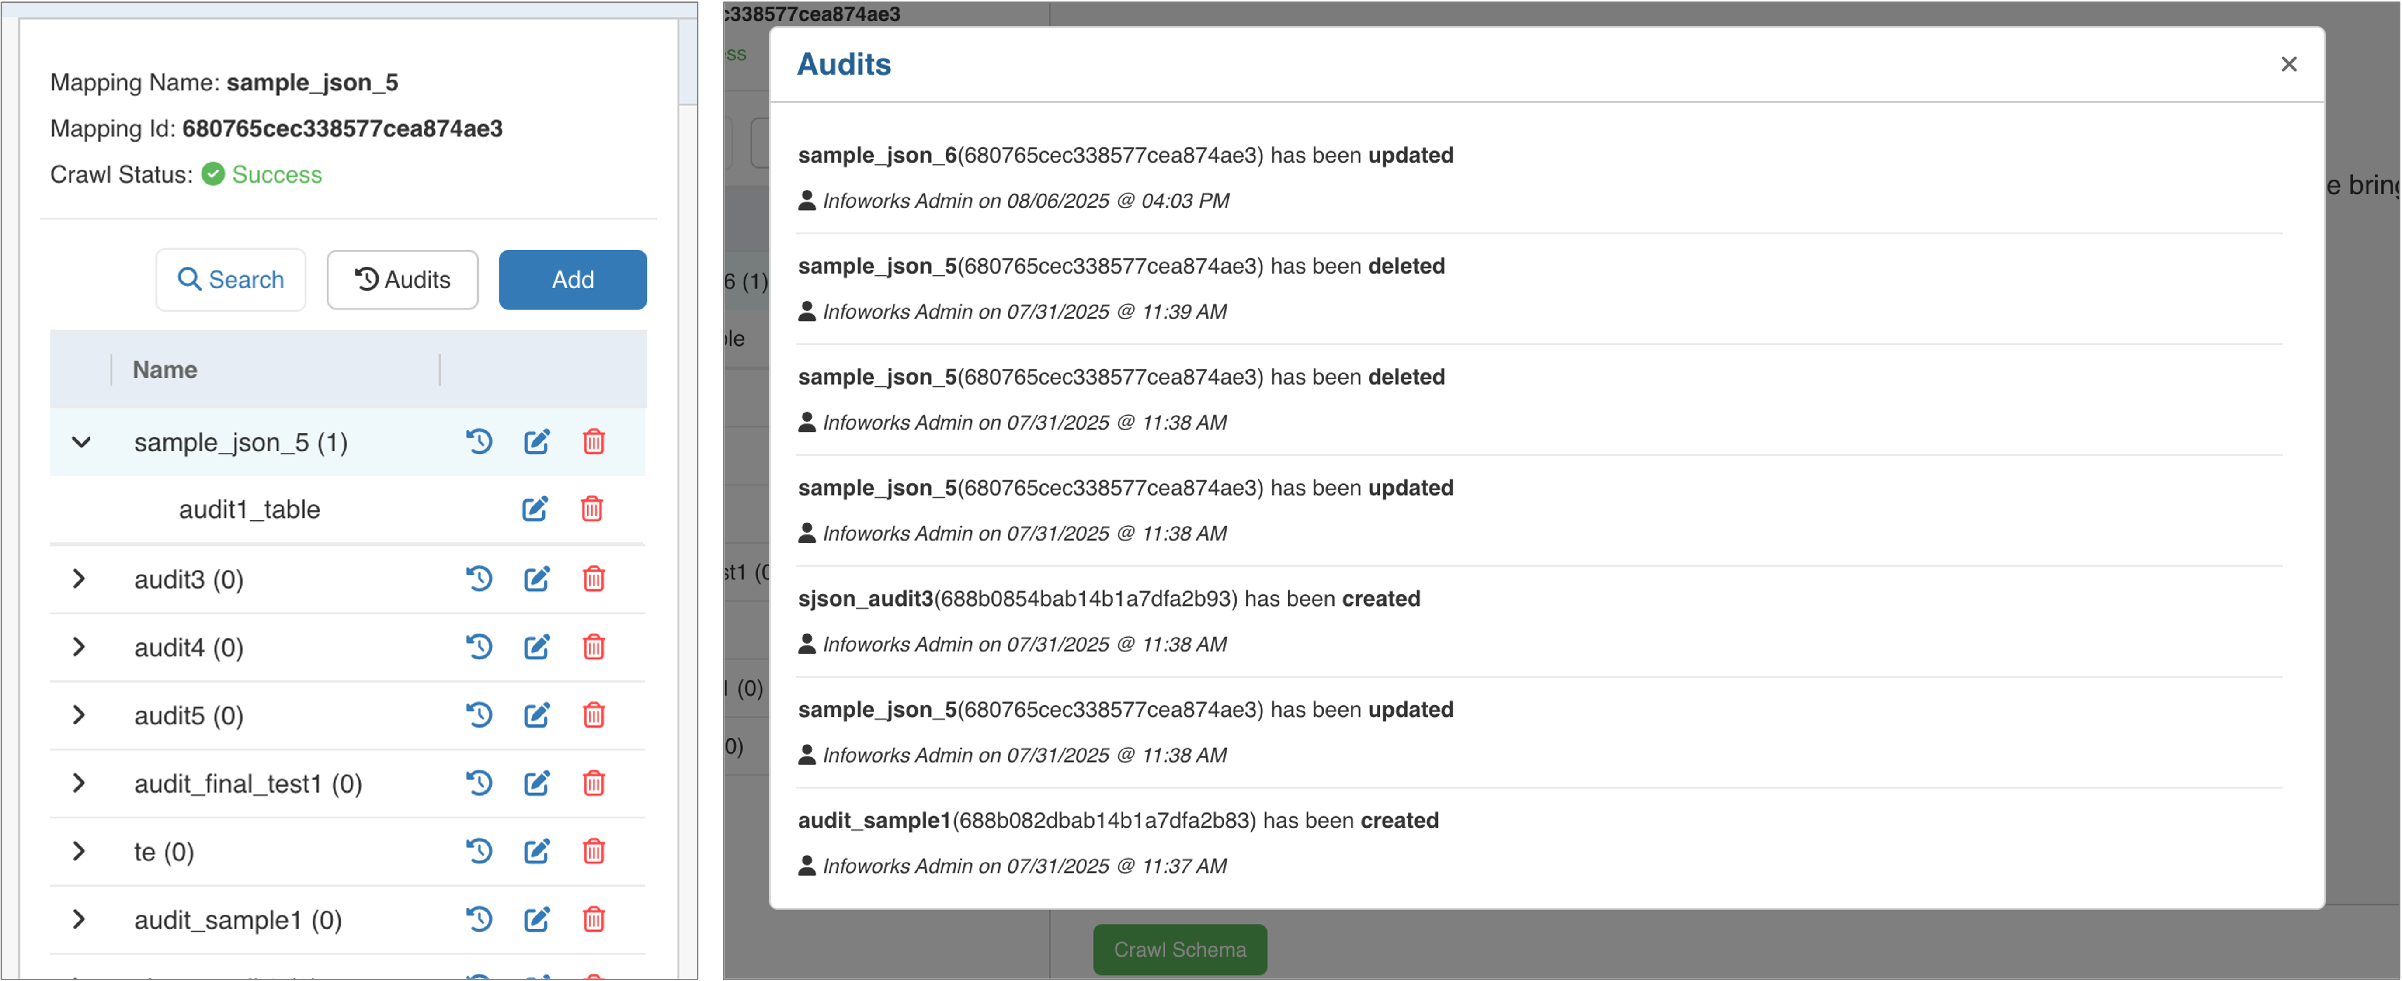Edit the audit5 mapping
Screen dimensions: 2402x981
coord(536,715)
